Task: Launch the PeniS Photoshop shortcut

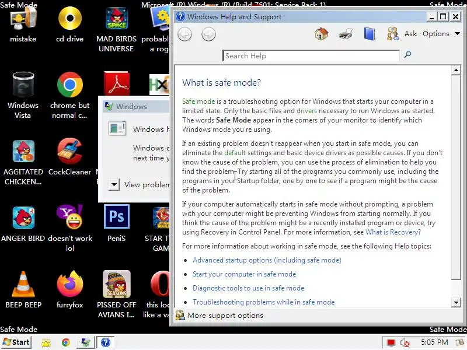Action: pos(116,224)
